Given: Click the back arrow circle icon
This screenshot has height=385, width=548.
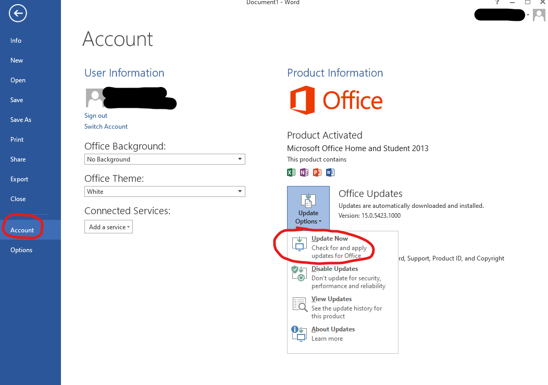Looking at the screenshot, I should tap(18, 14).
